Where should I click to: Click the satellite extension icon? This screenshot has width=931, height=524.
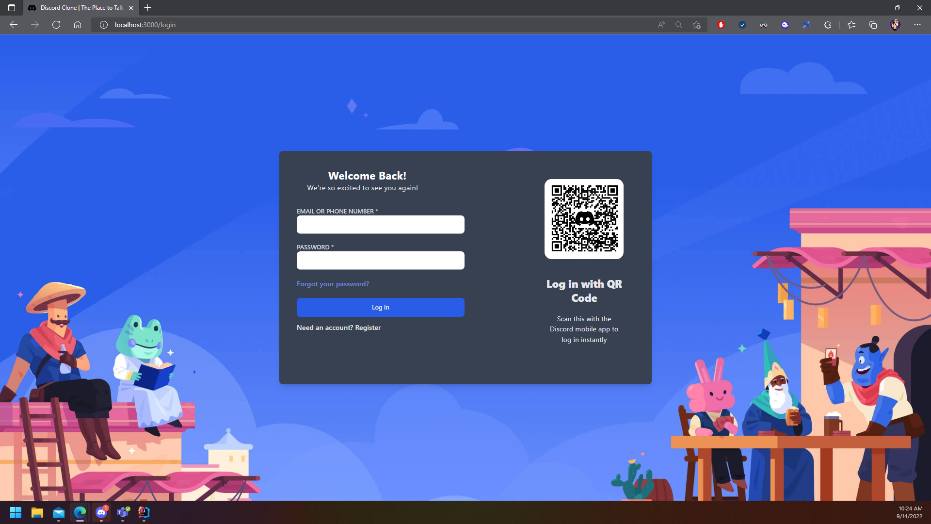[806, 25]
